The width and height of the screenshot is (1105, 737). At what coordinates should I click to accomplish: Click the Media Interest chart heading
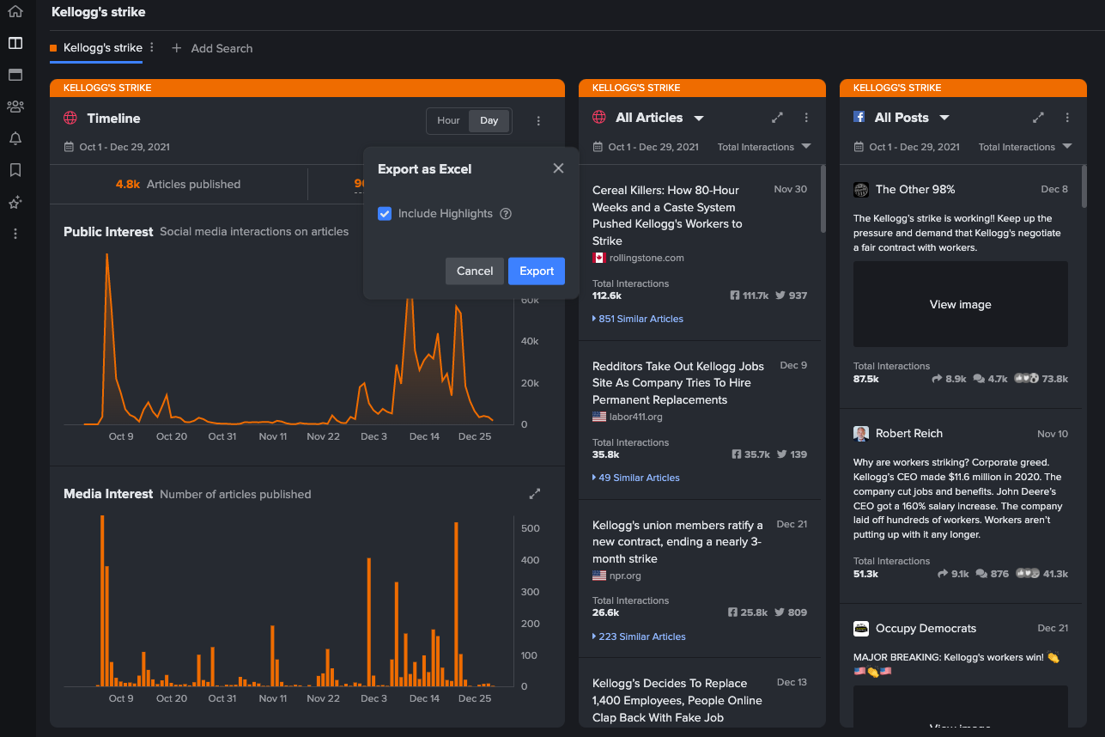tap(108, 494)
